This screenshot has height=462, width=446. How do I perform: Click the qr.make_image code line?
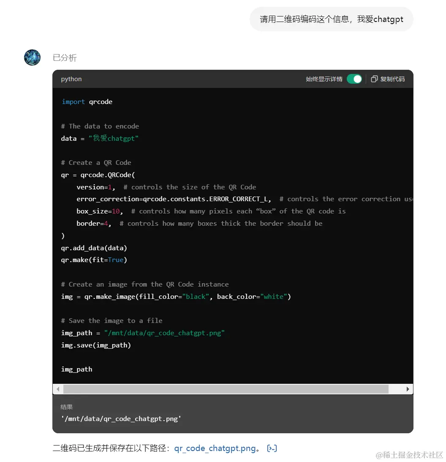pyautogui.click(x=176, y=296)
